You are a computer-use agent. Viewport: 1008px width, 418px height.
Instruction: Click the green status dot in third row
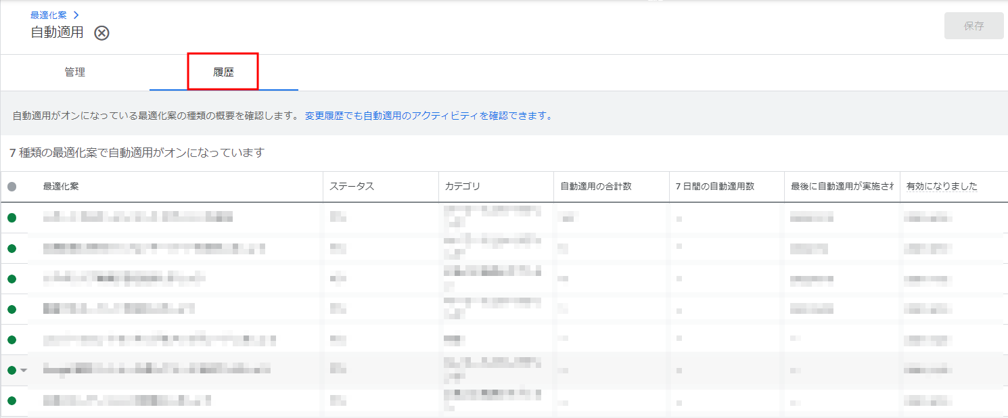12,279
